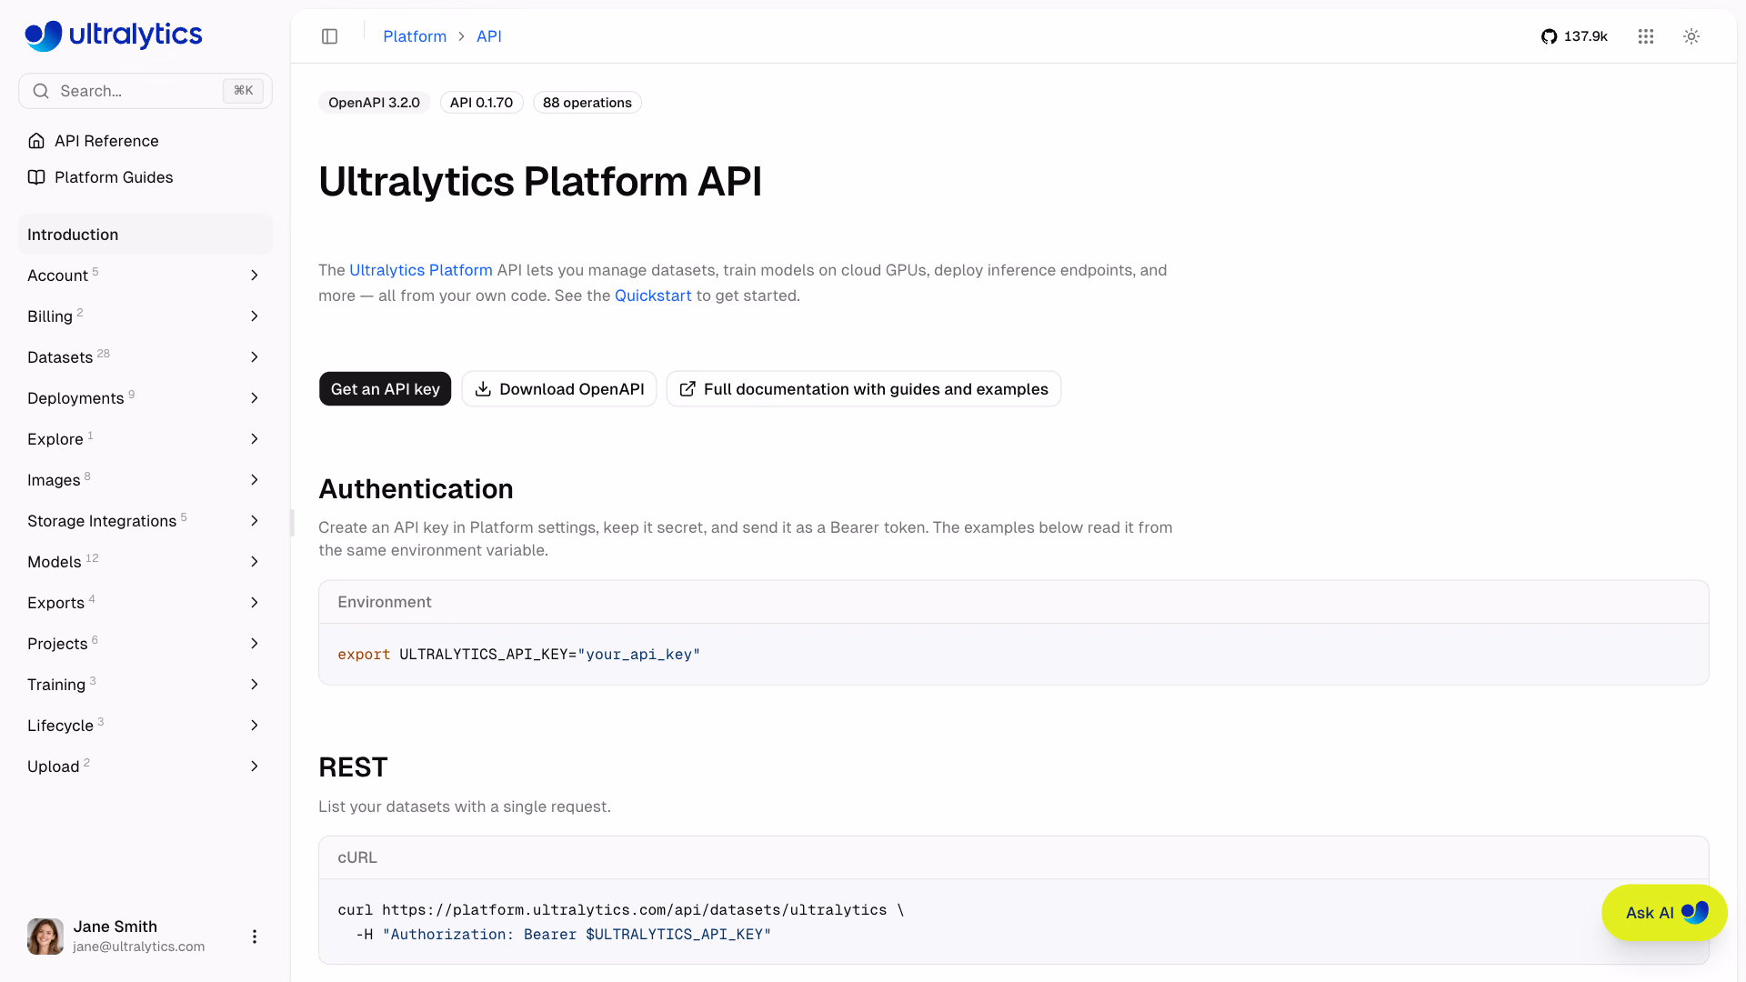
Task: Select the Introduction sidebar item
Action: coord(145,235)
